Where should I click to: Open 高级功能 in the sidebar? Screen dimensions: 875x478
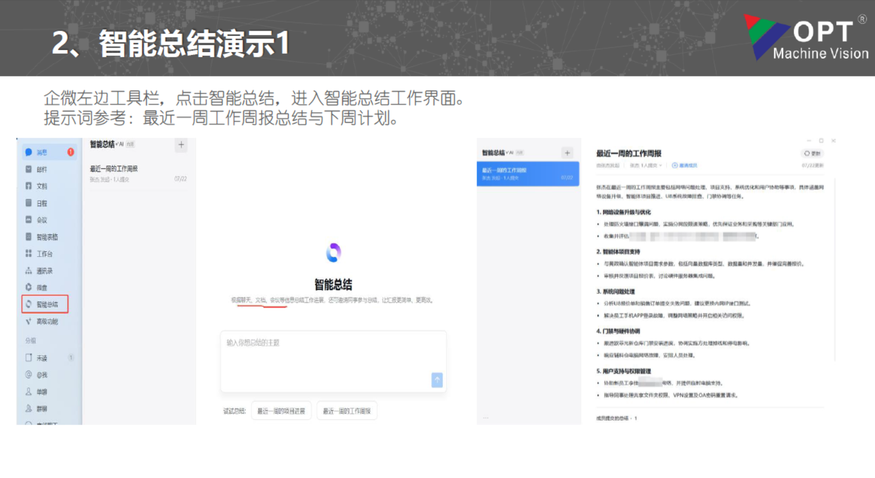tap(48, 322)
